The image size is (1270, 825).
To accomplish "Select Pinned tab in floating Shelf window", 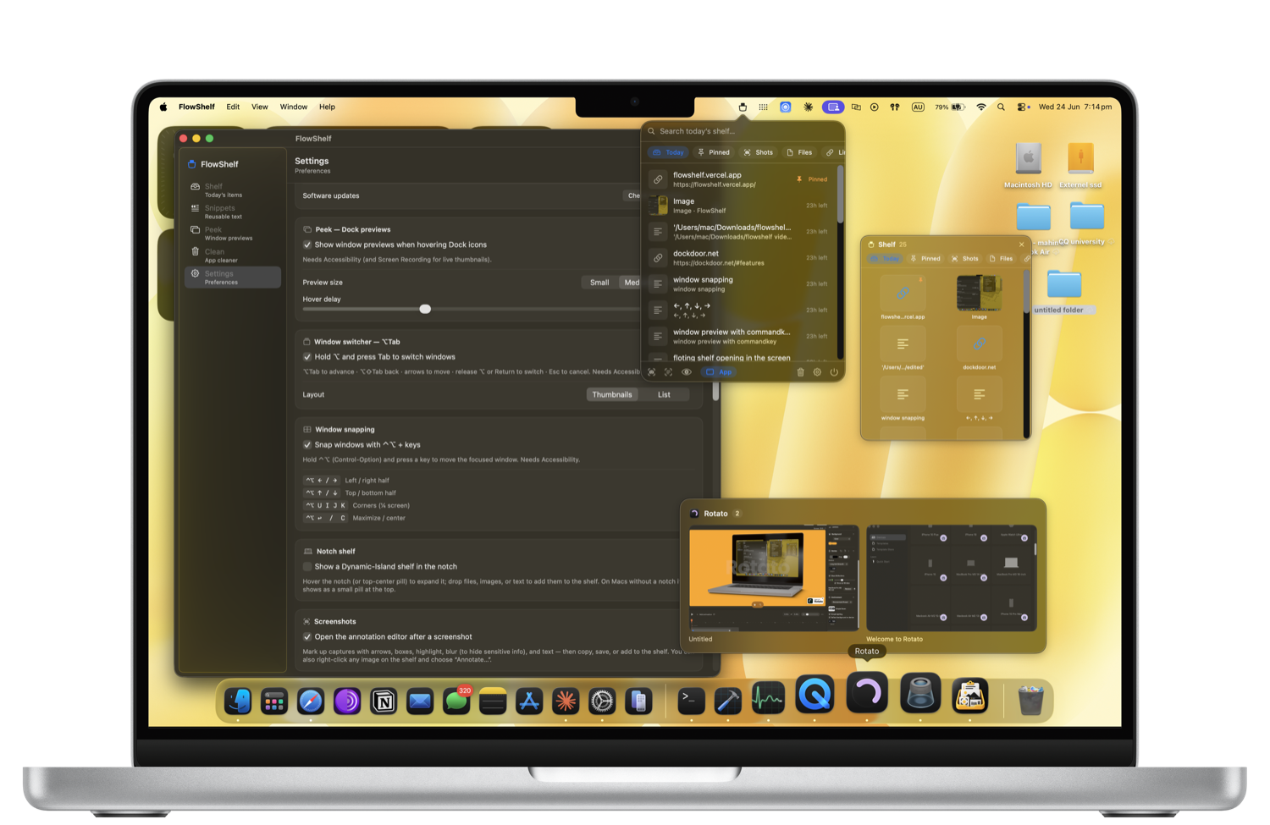I will tap(925, 259).
